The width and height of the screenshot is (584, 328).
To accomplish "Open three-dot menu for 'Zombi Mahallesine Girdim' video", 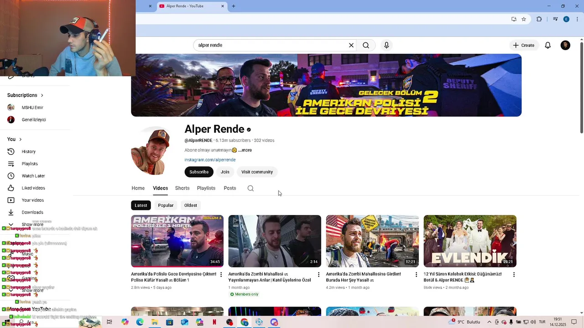I will [x=416, y=275].
